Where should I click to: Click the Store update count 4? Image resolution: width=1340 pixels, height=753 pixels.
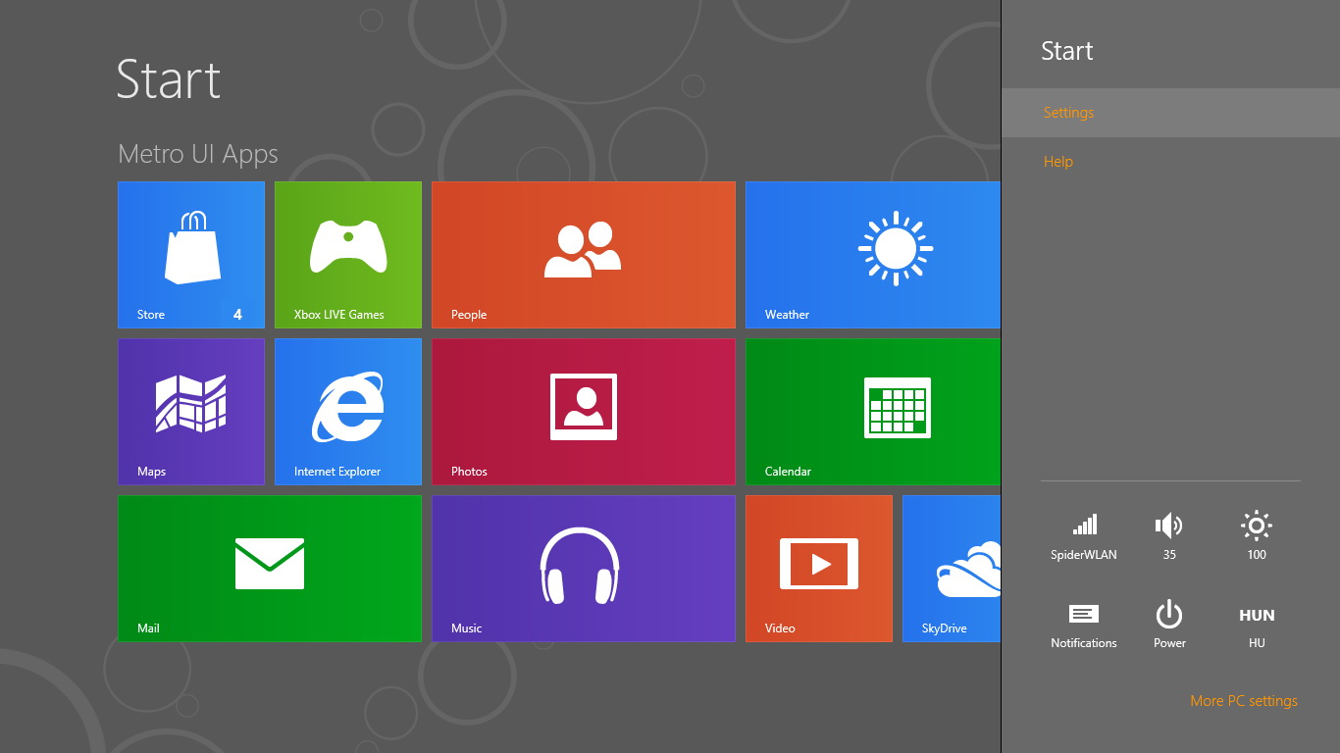click(x=237, y=315)
